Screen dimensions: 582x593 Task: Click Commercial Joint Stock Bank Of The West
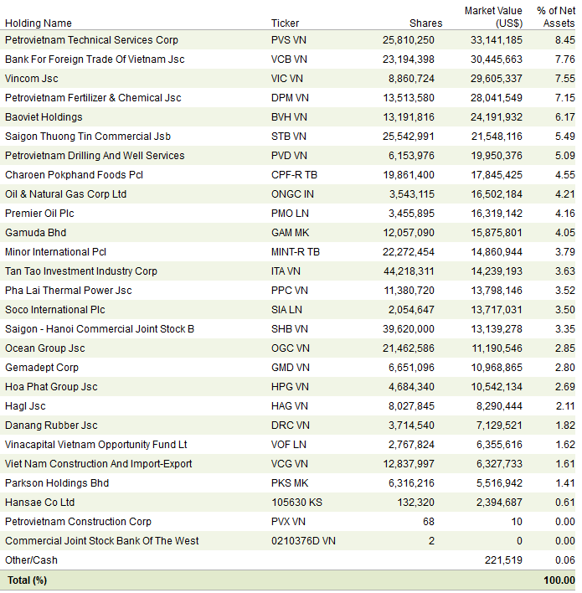(101, 542)
